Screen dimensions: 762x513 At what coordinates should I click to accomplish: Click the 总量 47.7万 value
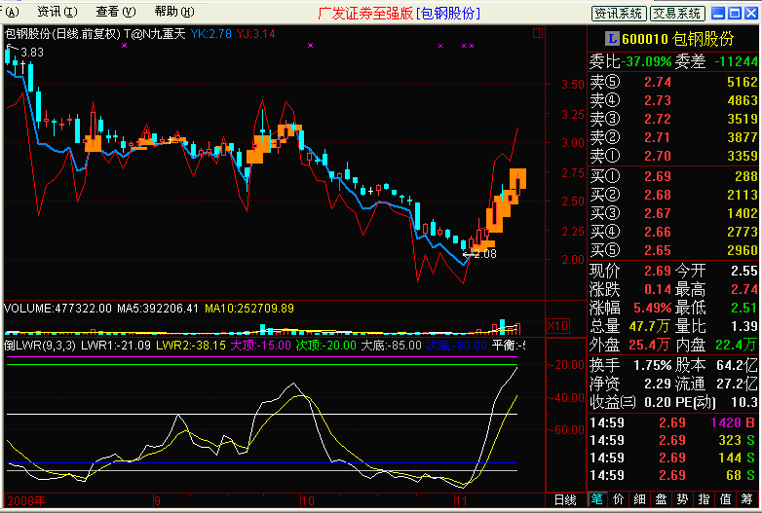point(649,326)
